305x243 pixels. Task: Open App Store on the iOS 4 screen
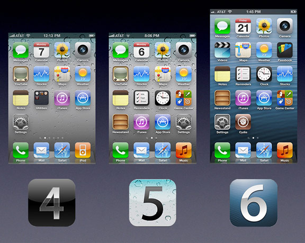click(x=83, y=98)
